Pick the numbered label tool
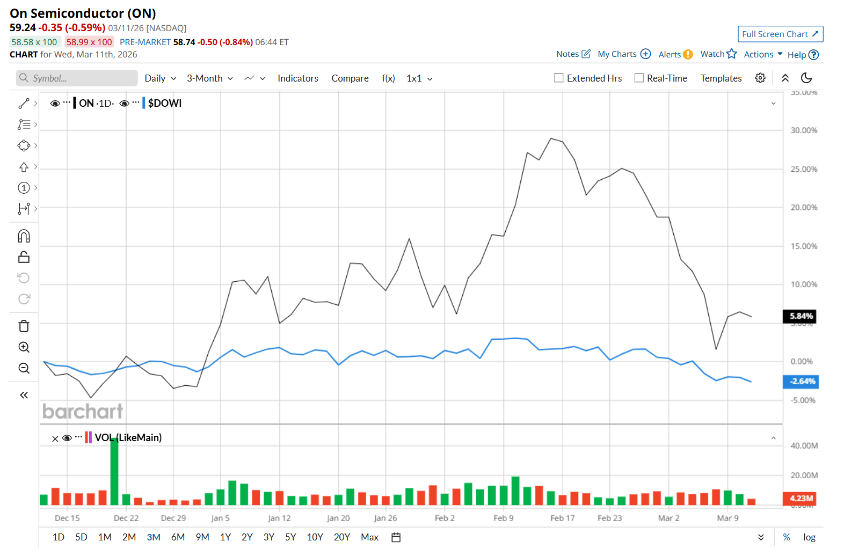The image size is (844, 556). click(x=24, y=188)
